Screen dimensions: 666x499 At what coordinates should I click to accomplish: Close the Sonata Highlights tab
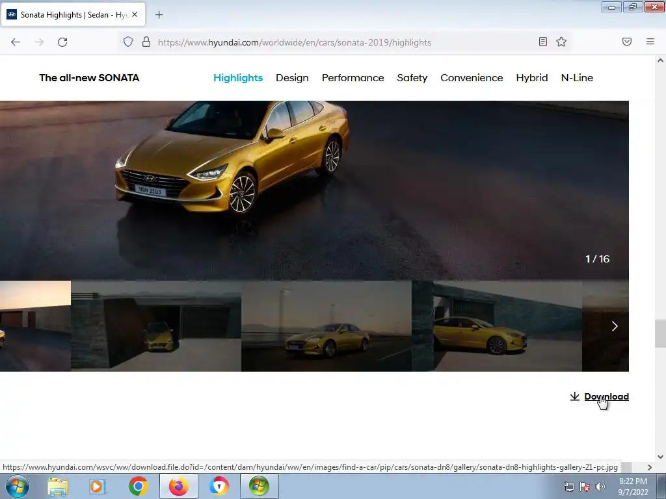tap(135, 14)
